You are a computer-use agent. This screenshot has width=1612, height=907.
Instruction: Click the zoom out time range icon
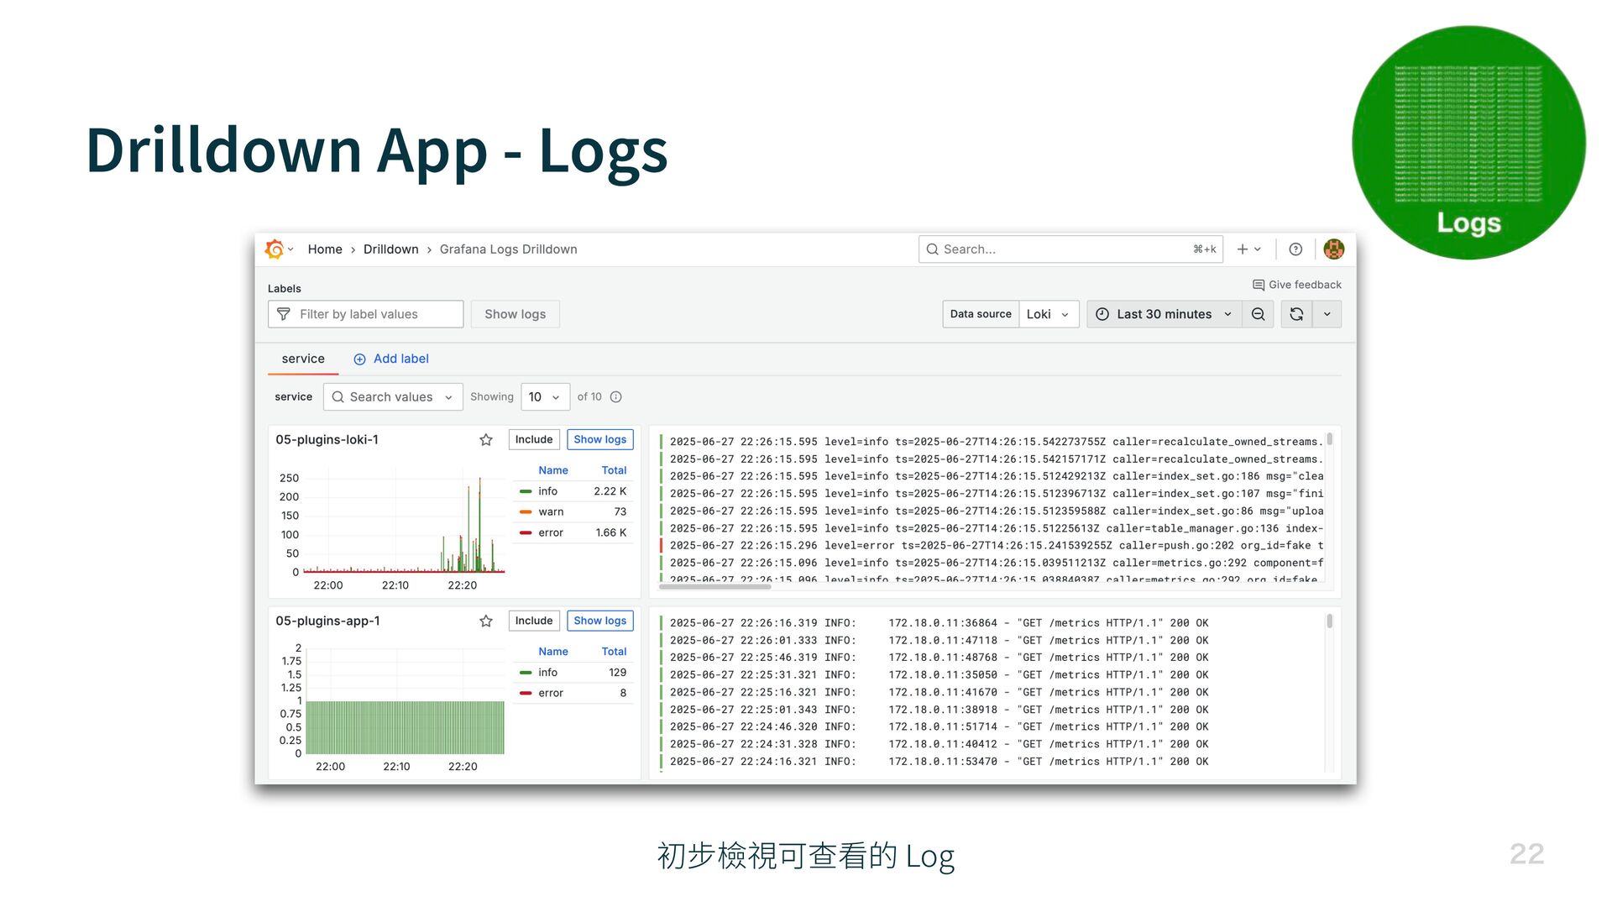point(1258,314)
